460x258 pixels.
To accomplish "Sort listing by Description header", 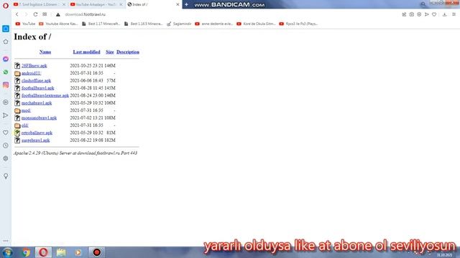I will (x=128, y=52).
